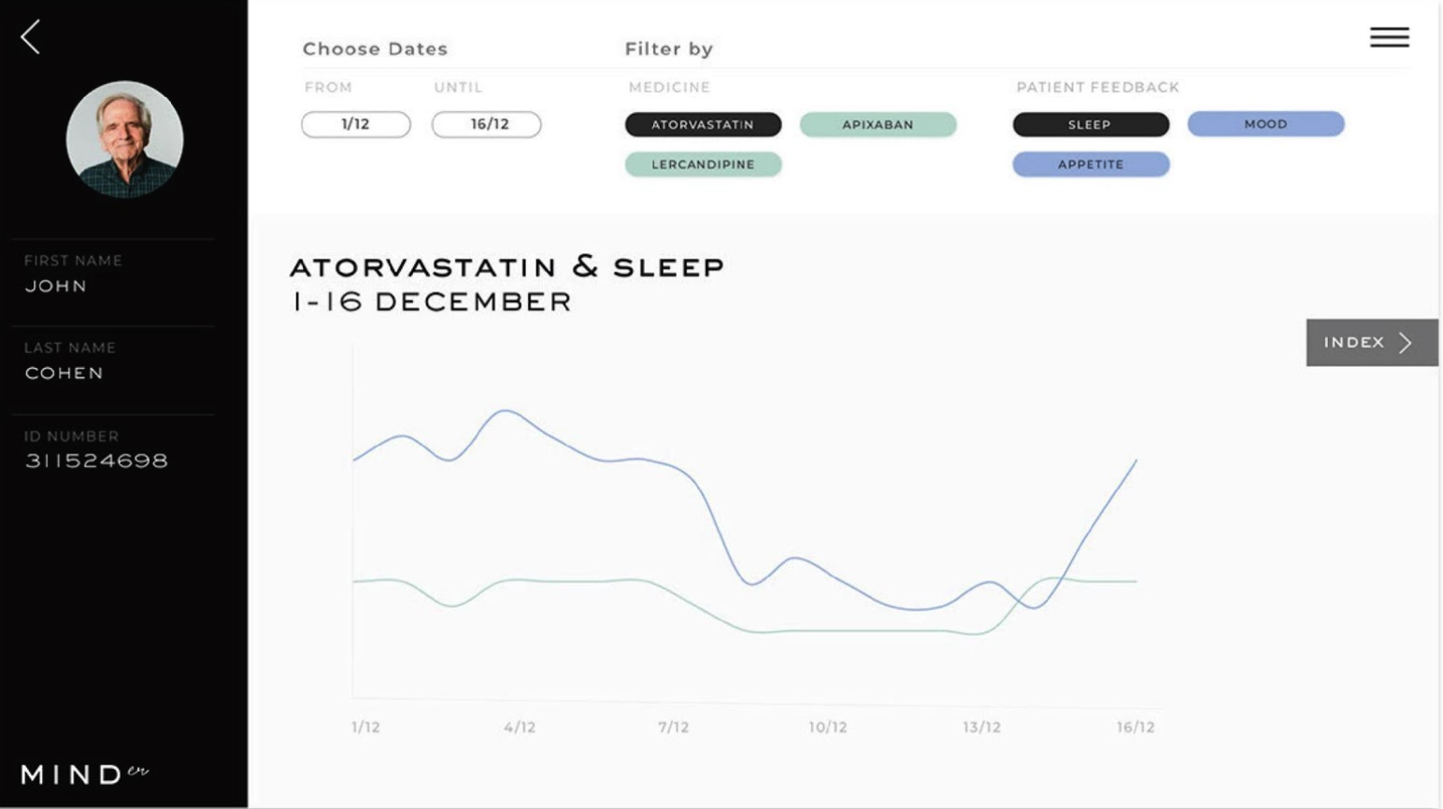Screen dimensions: 1443x809
Task: Click the 10/12 axis label
Action: pos(827,727)
